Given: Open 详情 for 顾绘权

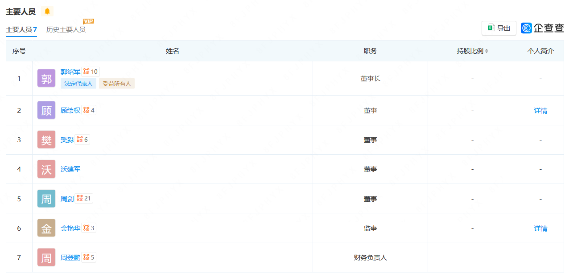Looking at the screenshot, I should [x=540, y=111].
